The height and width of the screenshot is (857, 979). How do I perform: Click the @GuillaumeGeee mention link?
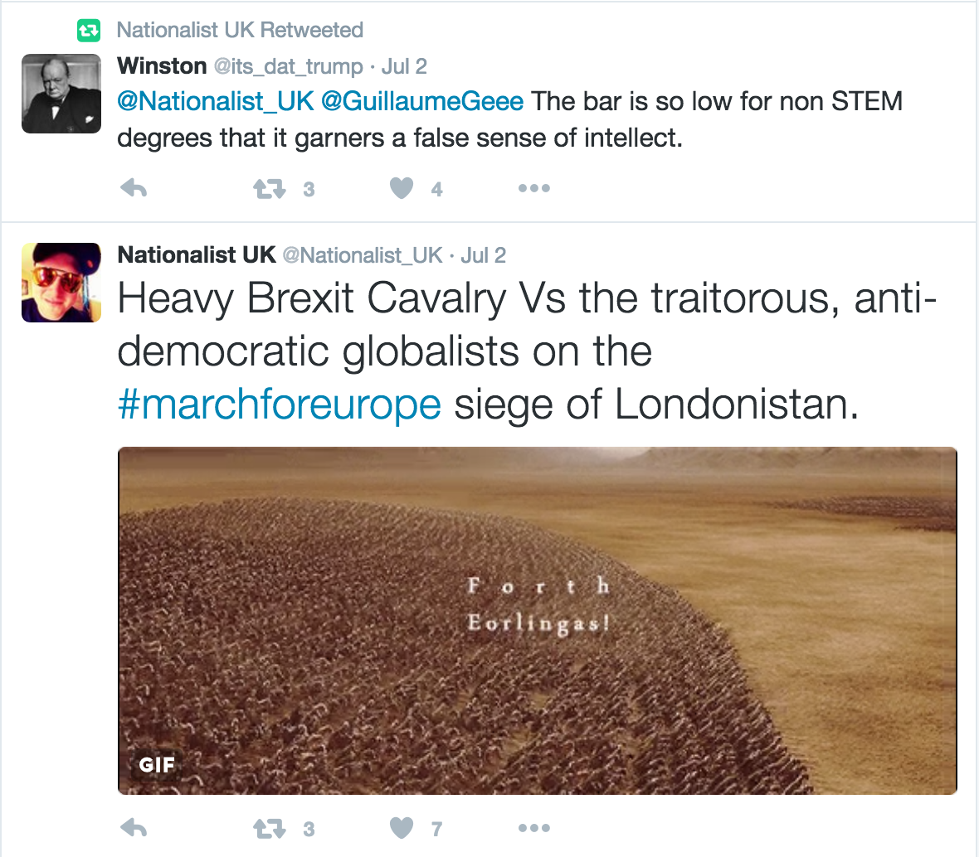[x=422, y=102]
